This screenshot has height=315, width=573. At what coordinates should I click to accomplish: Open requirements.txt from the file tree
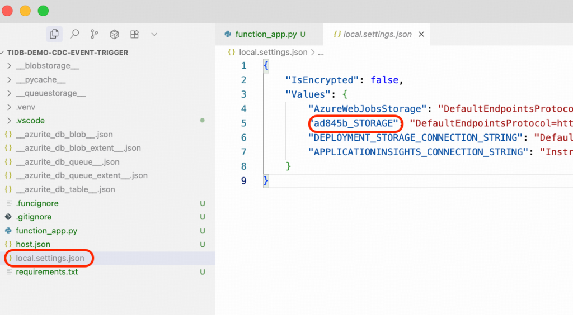(x=47, y=271)
